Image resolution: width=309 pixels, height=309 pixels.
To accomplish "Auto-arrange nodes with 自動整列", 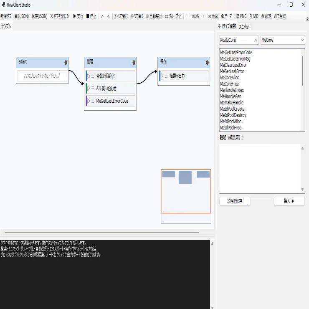I will click(154, 16).
